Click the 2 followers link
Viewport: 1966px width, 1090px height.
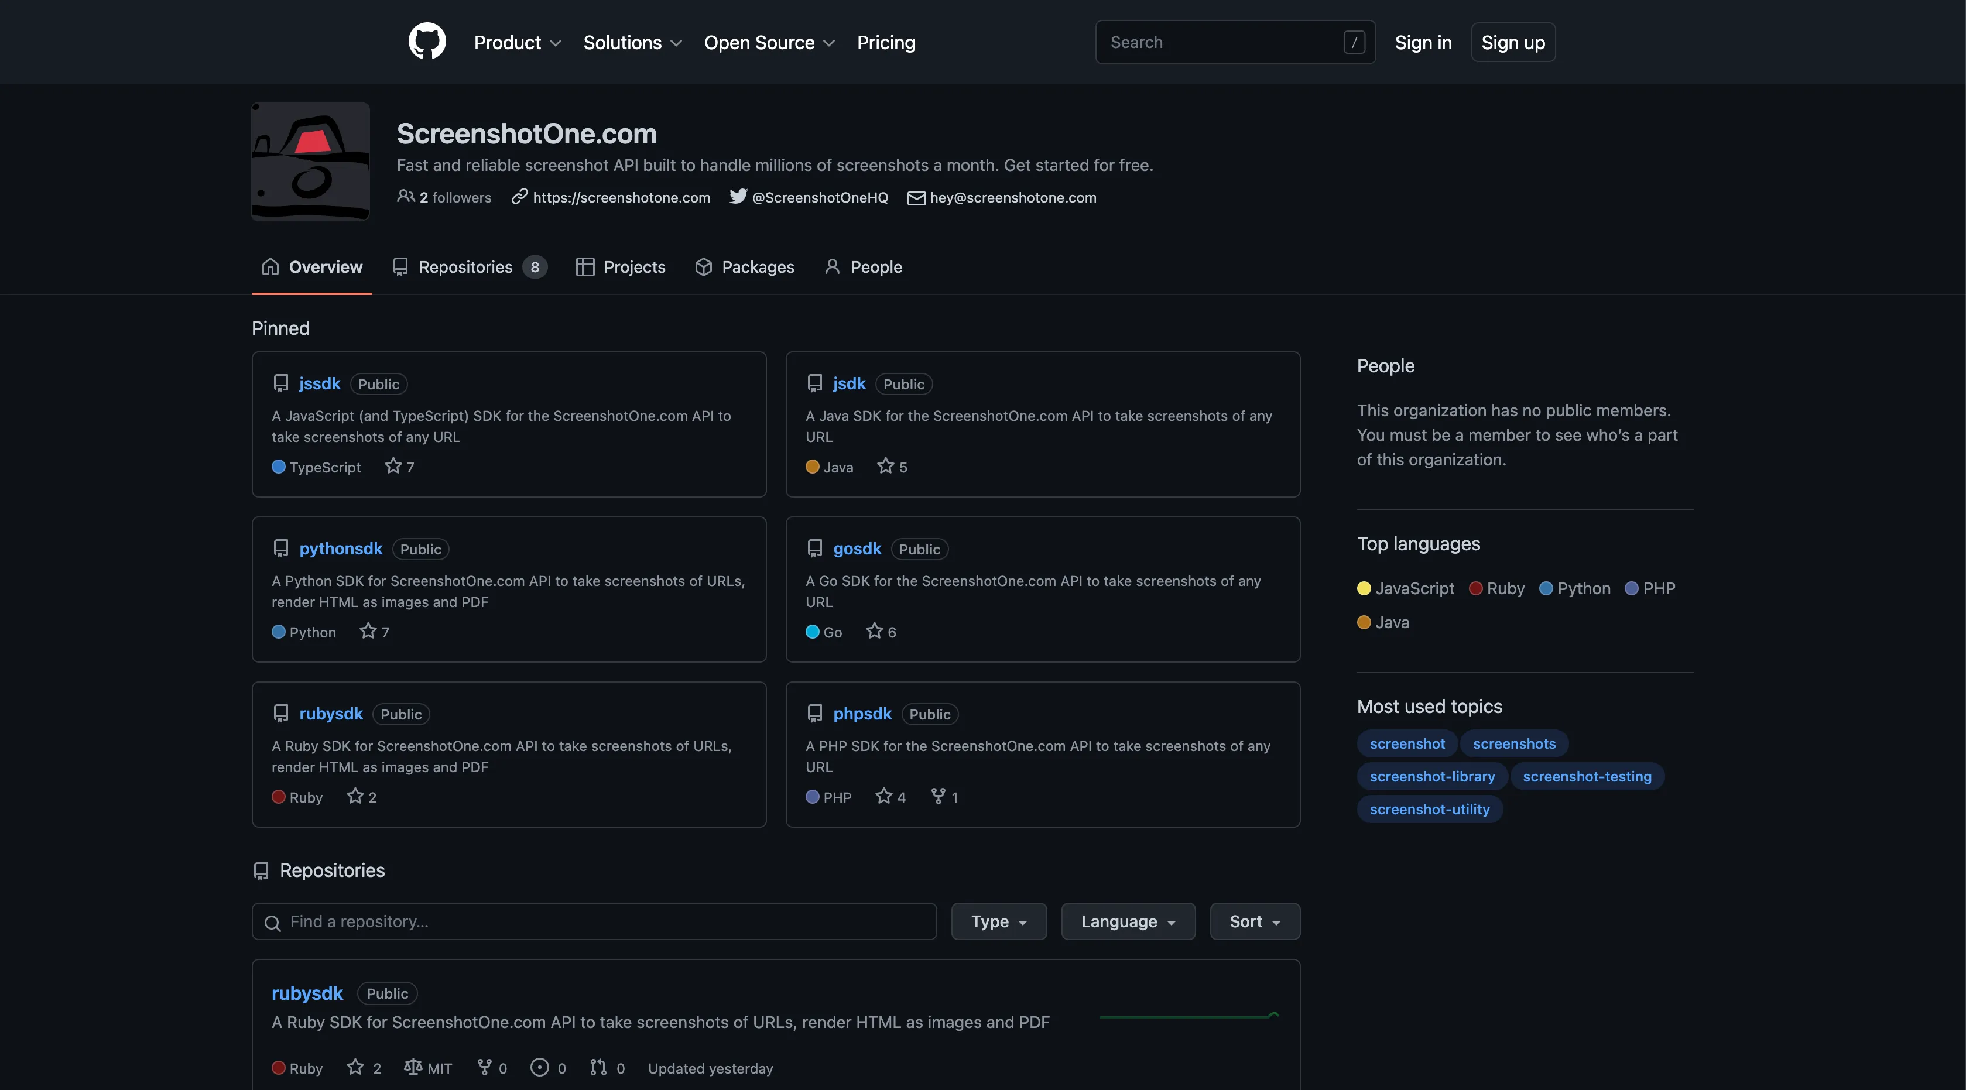pyautogui.click(x=455, y=197)
